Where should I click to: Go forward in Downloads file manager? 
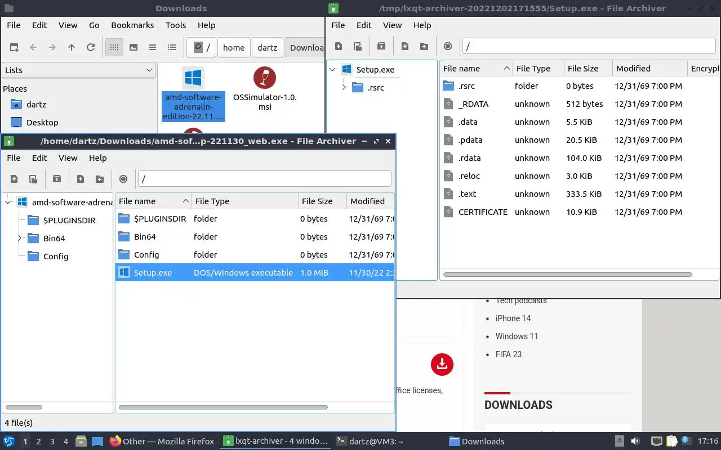pyautogui.click(x=52, y=47)
